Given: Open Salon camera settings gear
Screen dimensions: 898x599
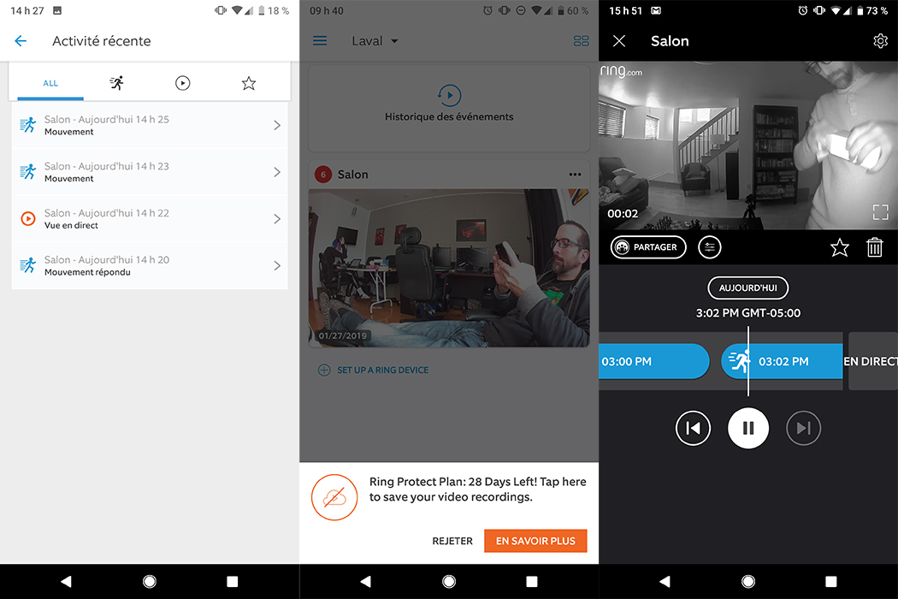Looking at the screenshot, I should (880, 41).
